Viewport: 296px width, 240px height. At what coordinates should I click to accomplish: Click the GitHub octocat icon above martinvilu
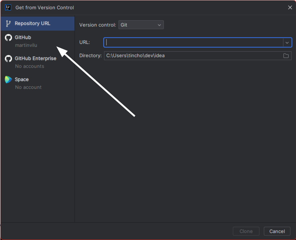coord(8,38)
